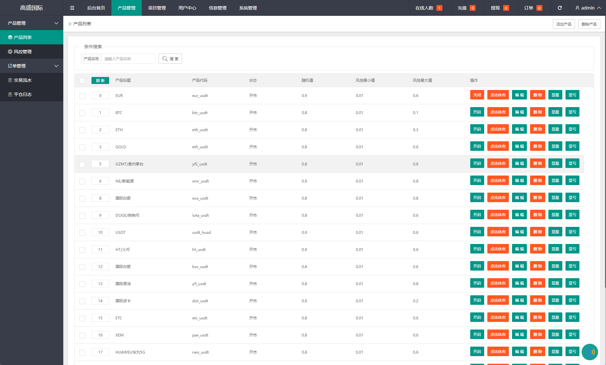This screenshot has height=365, width=606.
Task: Click the refresh icon in the top bar
Action: click(559, 8)
